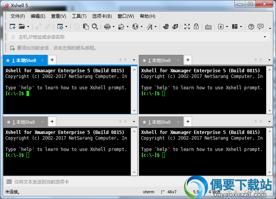The image size is (276, 199).
Task: Click the Encoding globe icon
Action: click(x=135, y=26)
